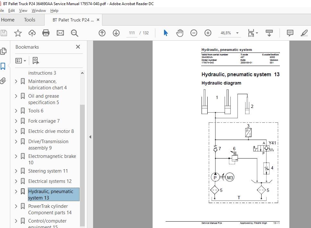The height and width of the screenshot is (228, 311).
Task: Add star bookmark to favorites
Action: (18, 33)
